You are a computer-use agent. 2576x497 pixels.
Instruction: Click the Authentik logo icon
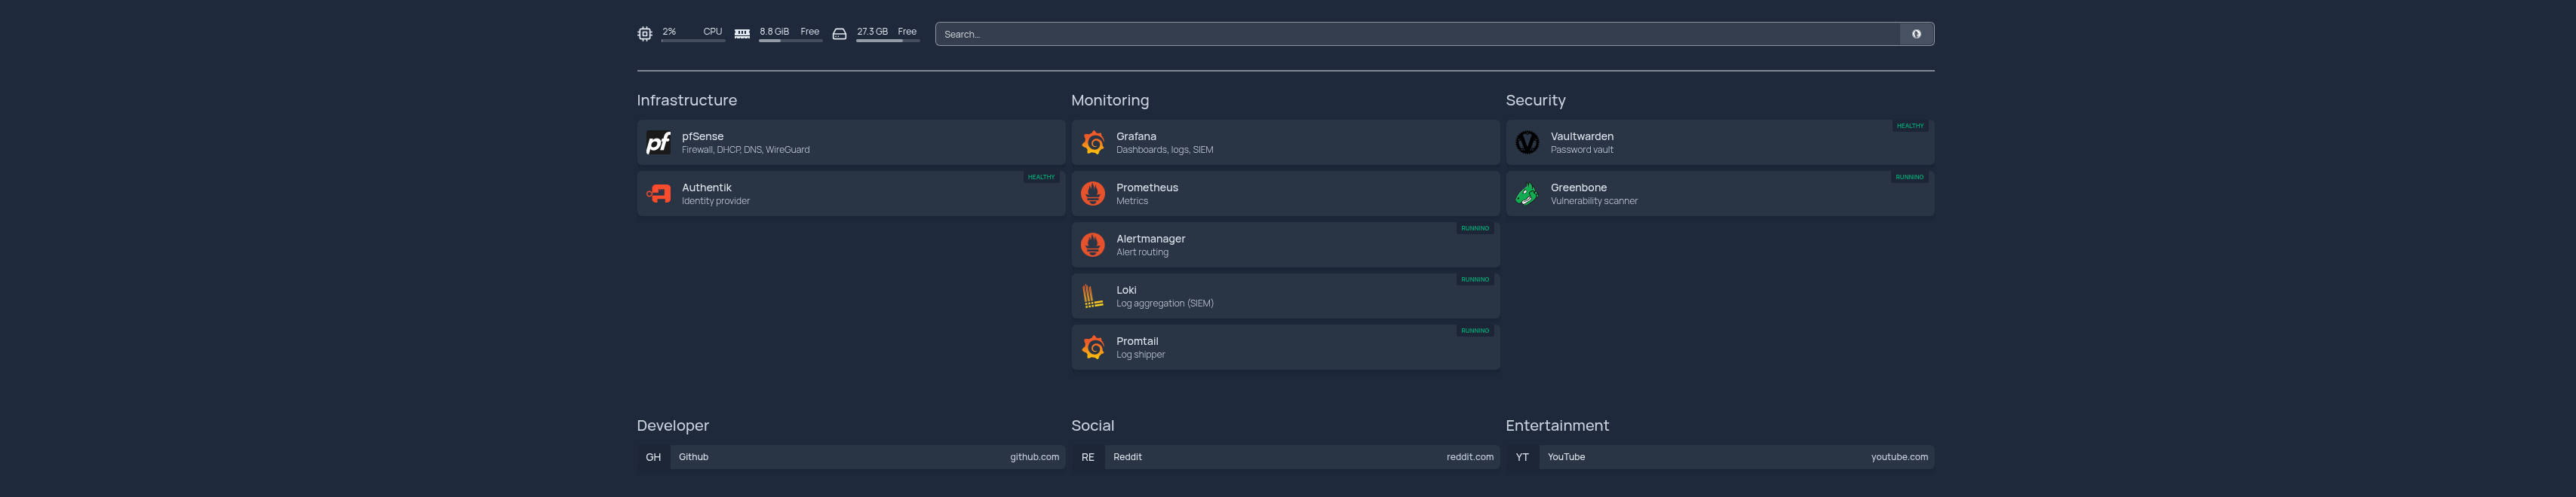658,194
